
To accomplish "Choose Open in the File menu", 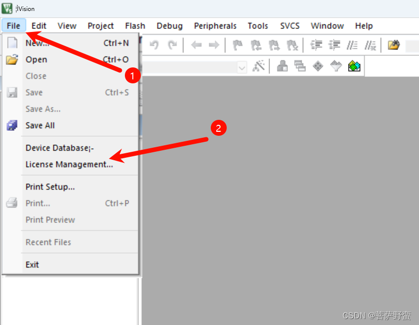I will (x=70, y=59).
